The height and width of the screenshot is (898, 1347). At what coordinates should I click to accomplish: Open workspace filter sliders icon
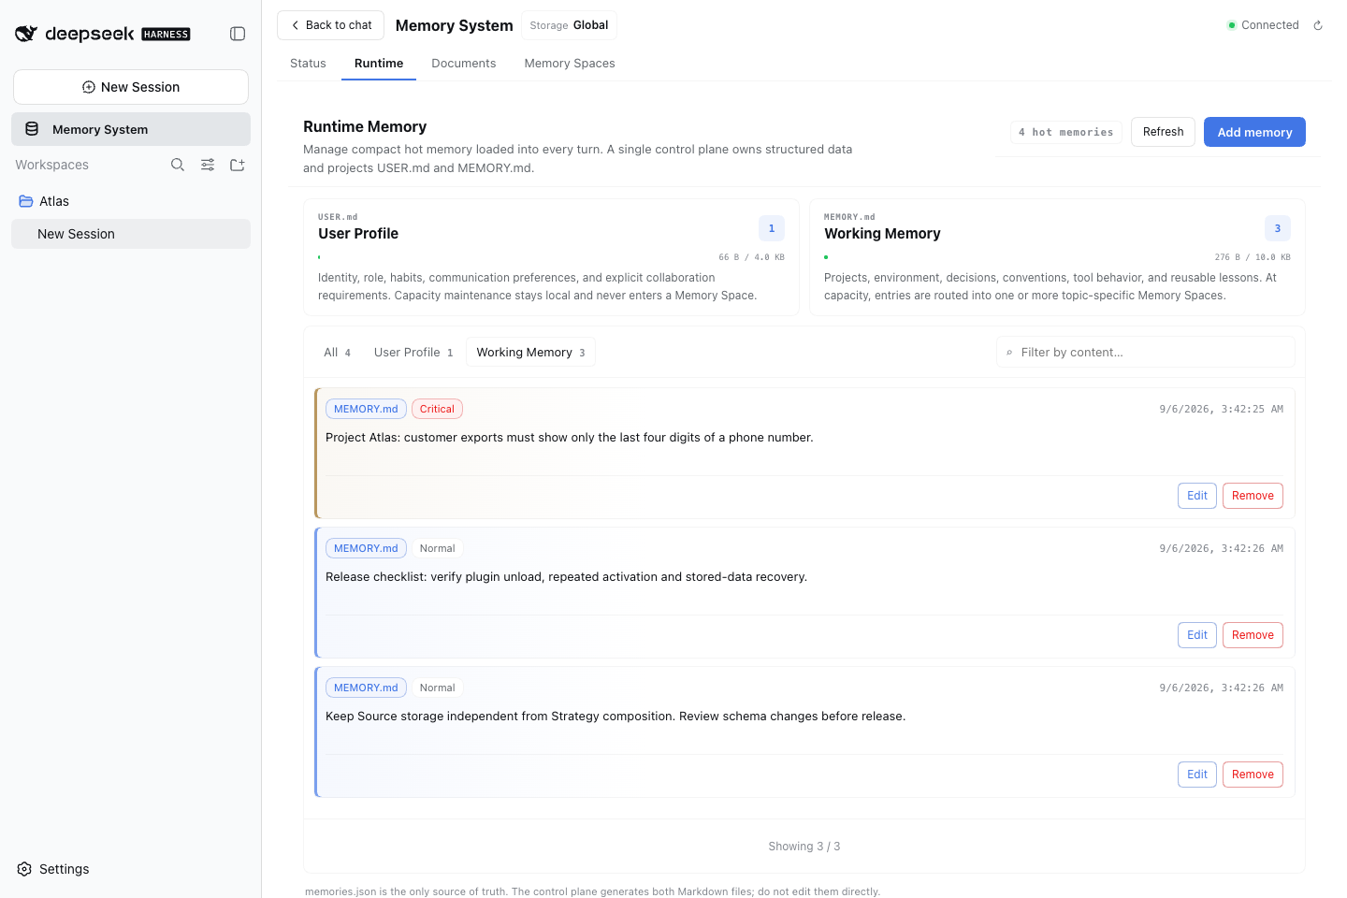tap(208, 165)
